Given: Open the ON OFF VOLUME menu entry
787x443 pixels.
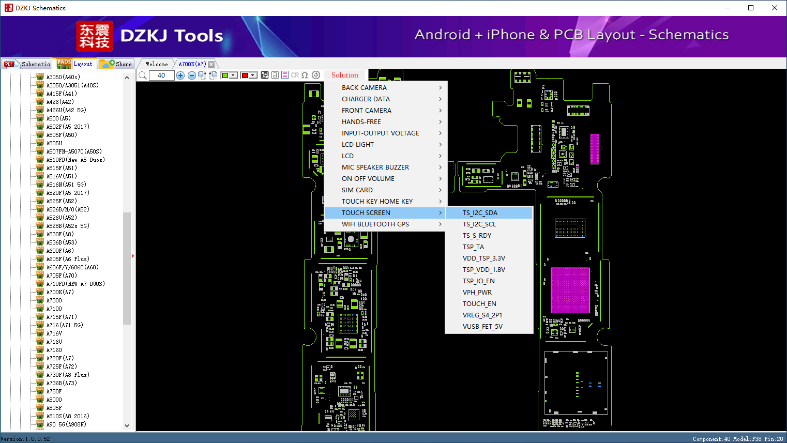Looking at the screenshot, I should tap(385, 179).
